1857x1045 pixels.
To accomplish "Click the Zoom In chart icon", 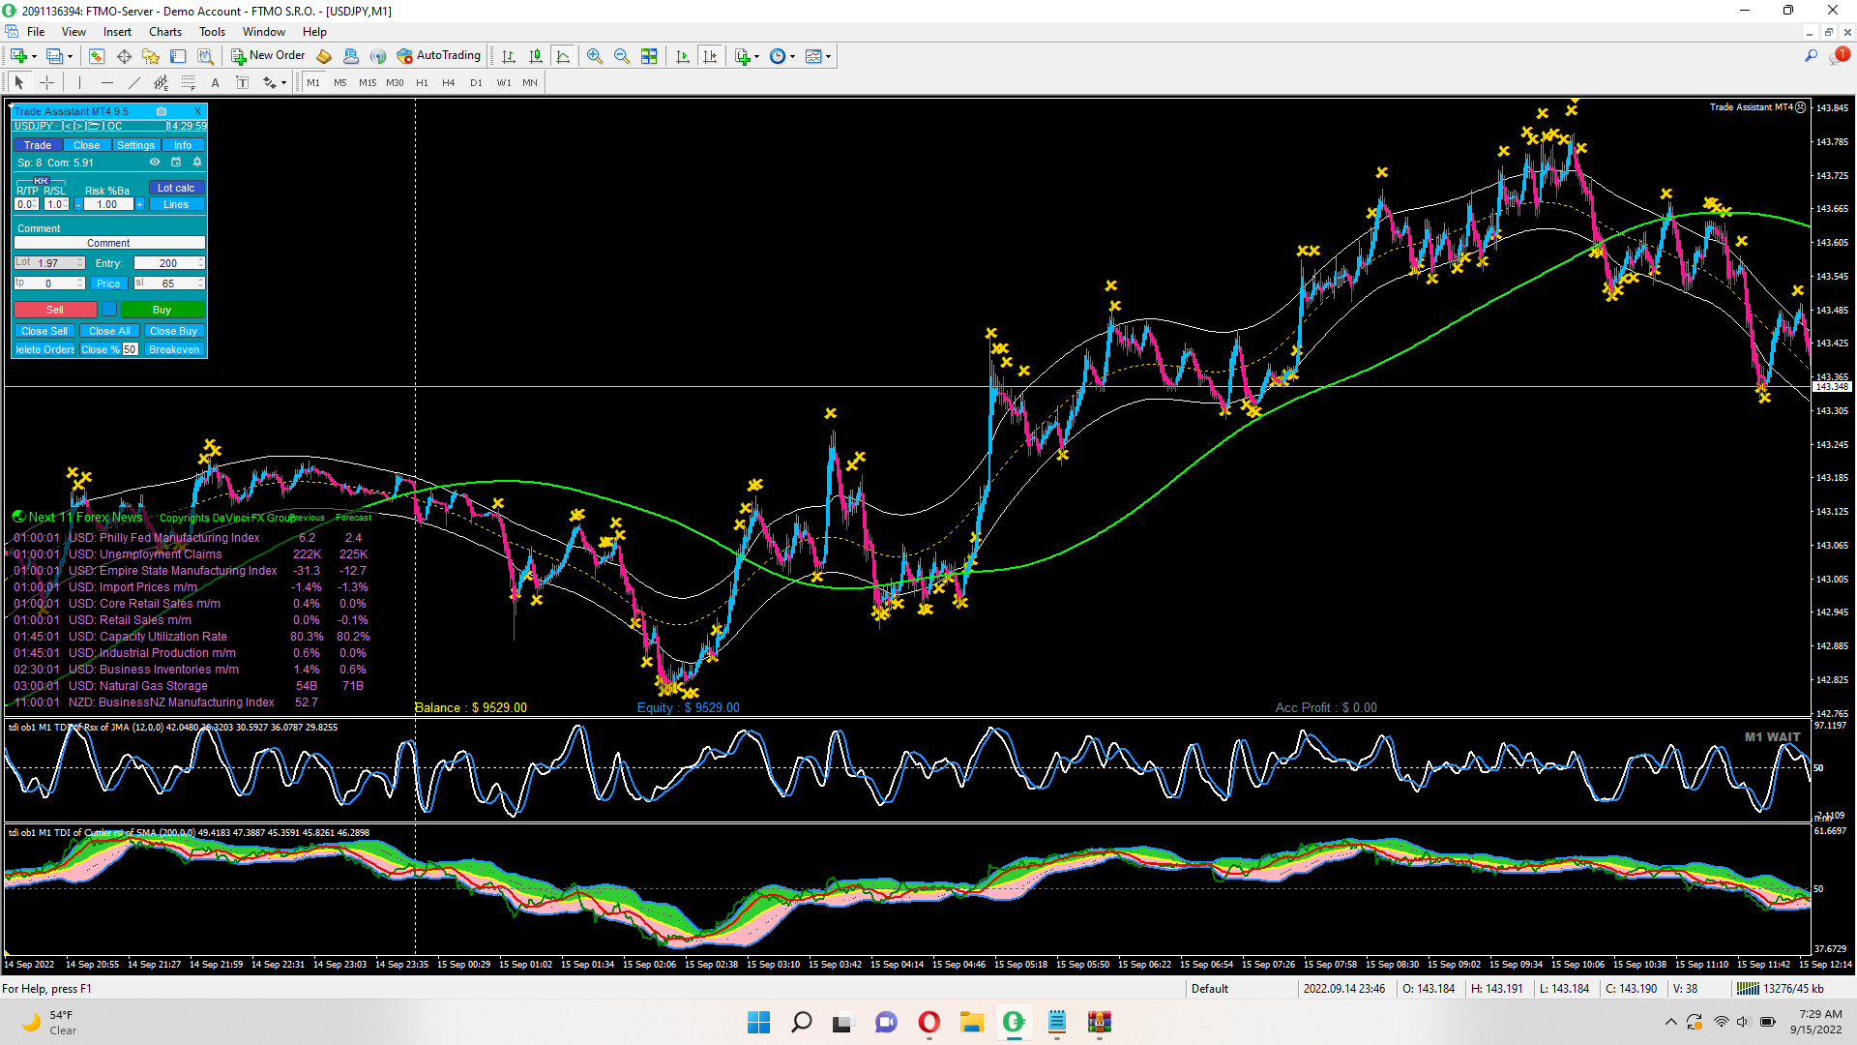I will pos(594,56).
